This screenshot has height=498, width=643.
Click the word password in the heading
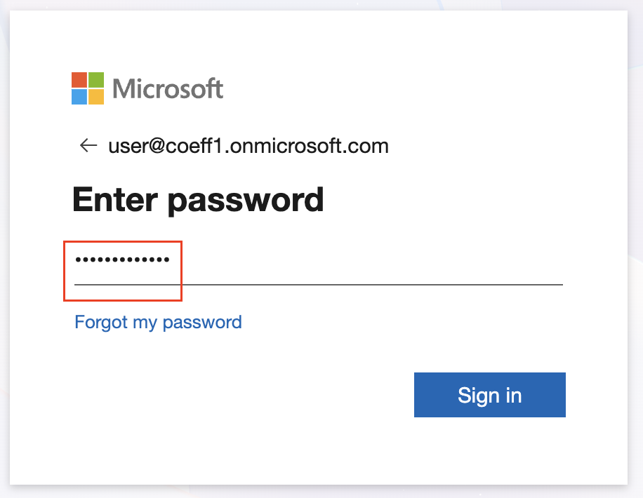[x=245, y=201]
